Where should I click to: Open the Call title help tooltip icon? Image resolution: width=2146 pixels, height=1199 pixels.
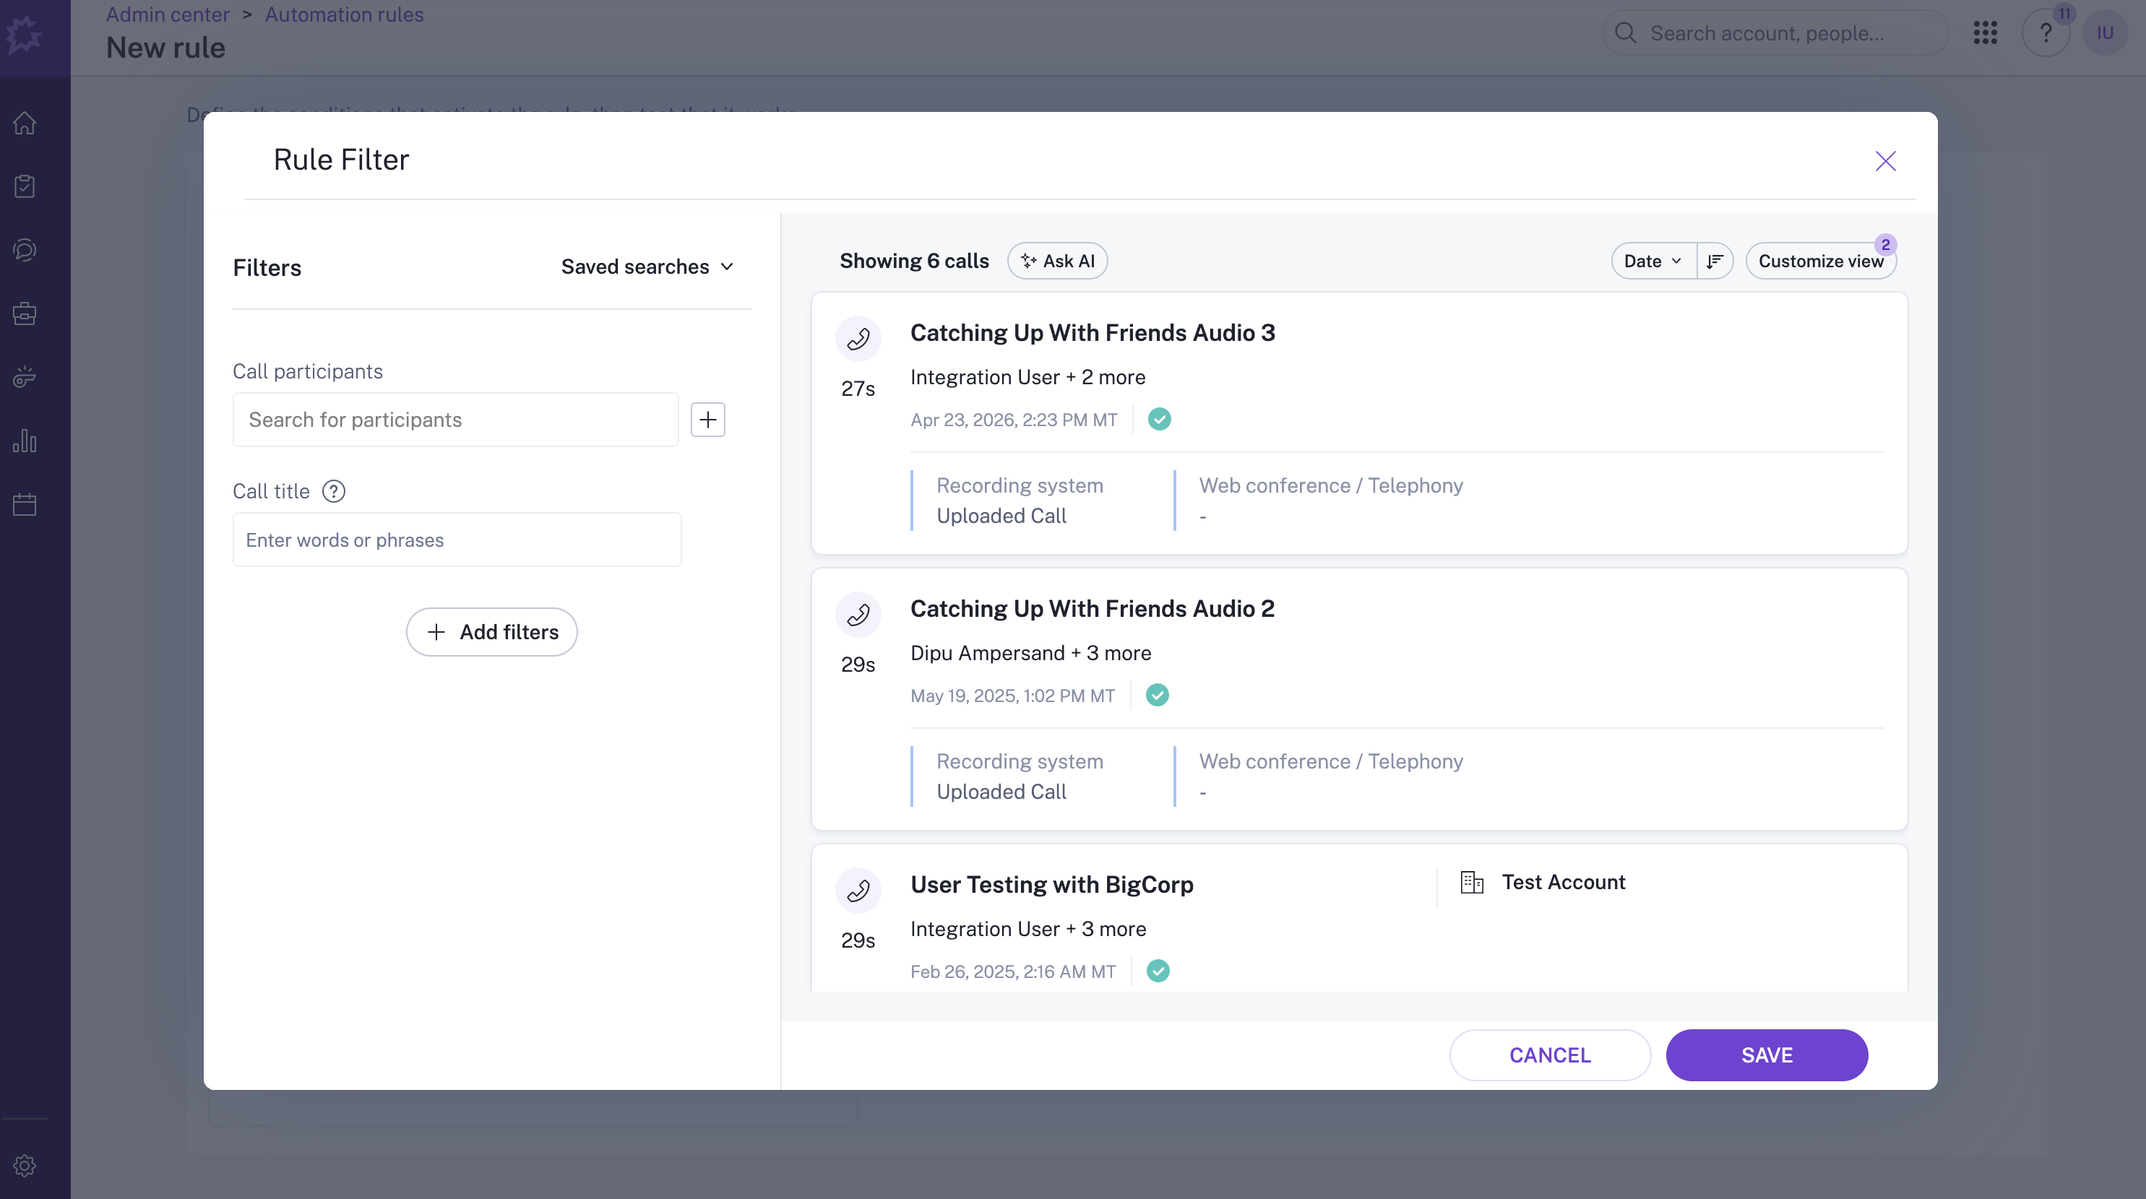point(333,491)
